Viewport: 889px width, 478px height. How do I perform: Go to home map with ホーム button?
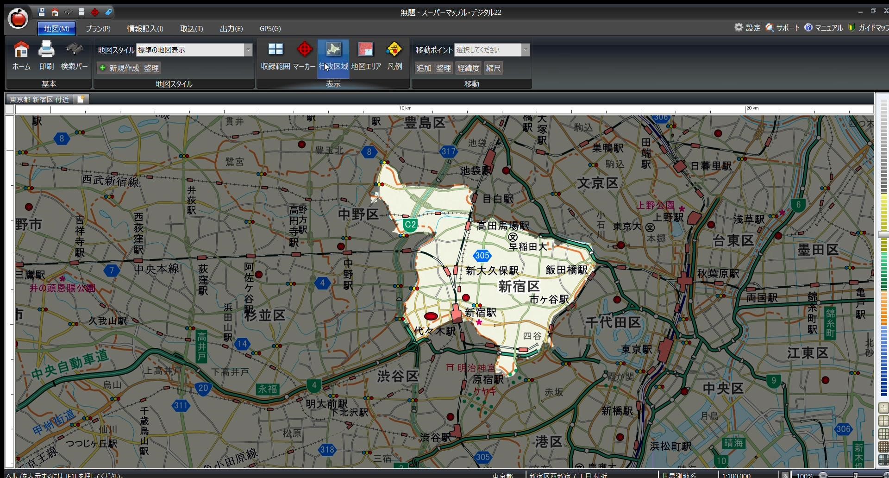(x=21, y=56)
